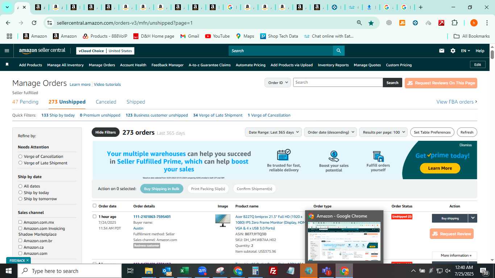Open Results per page: 100 dropdown
Screen dimensions: 495x278
[x=383, y=132]
